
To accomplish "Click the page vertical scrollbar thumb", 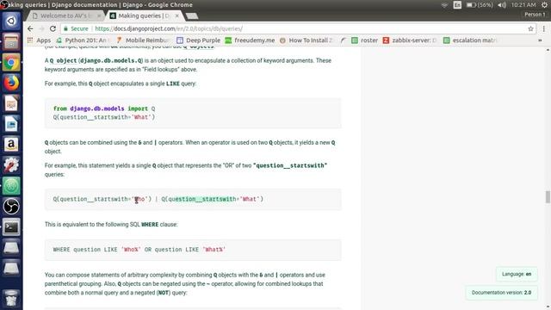I will point(548,197).
